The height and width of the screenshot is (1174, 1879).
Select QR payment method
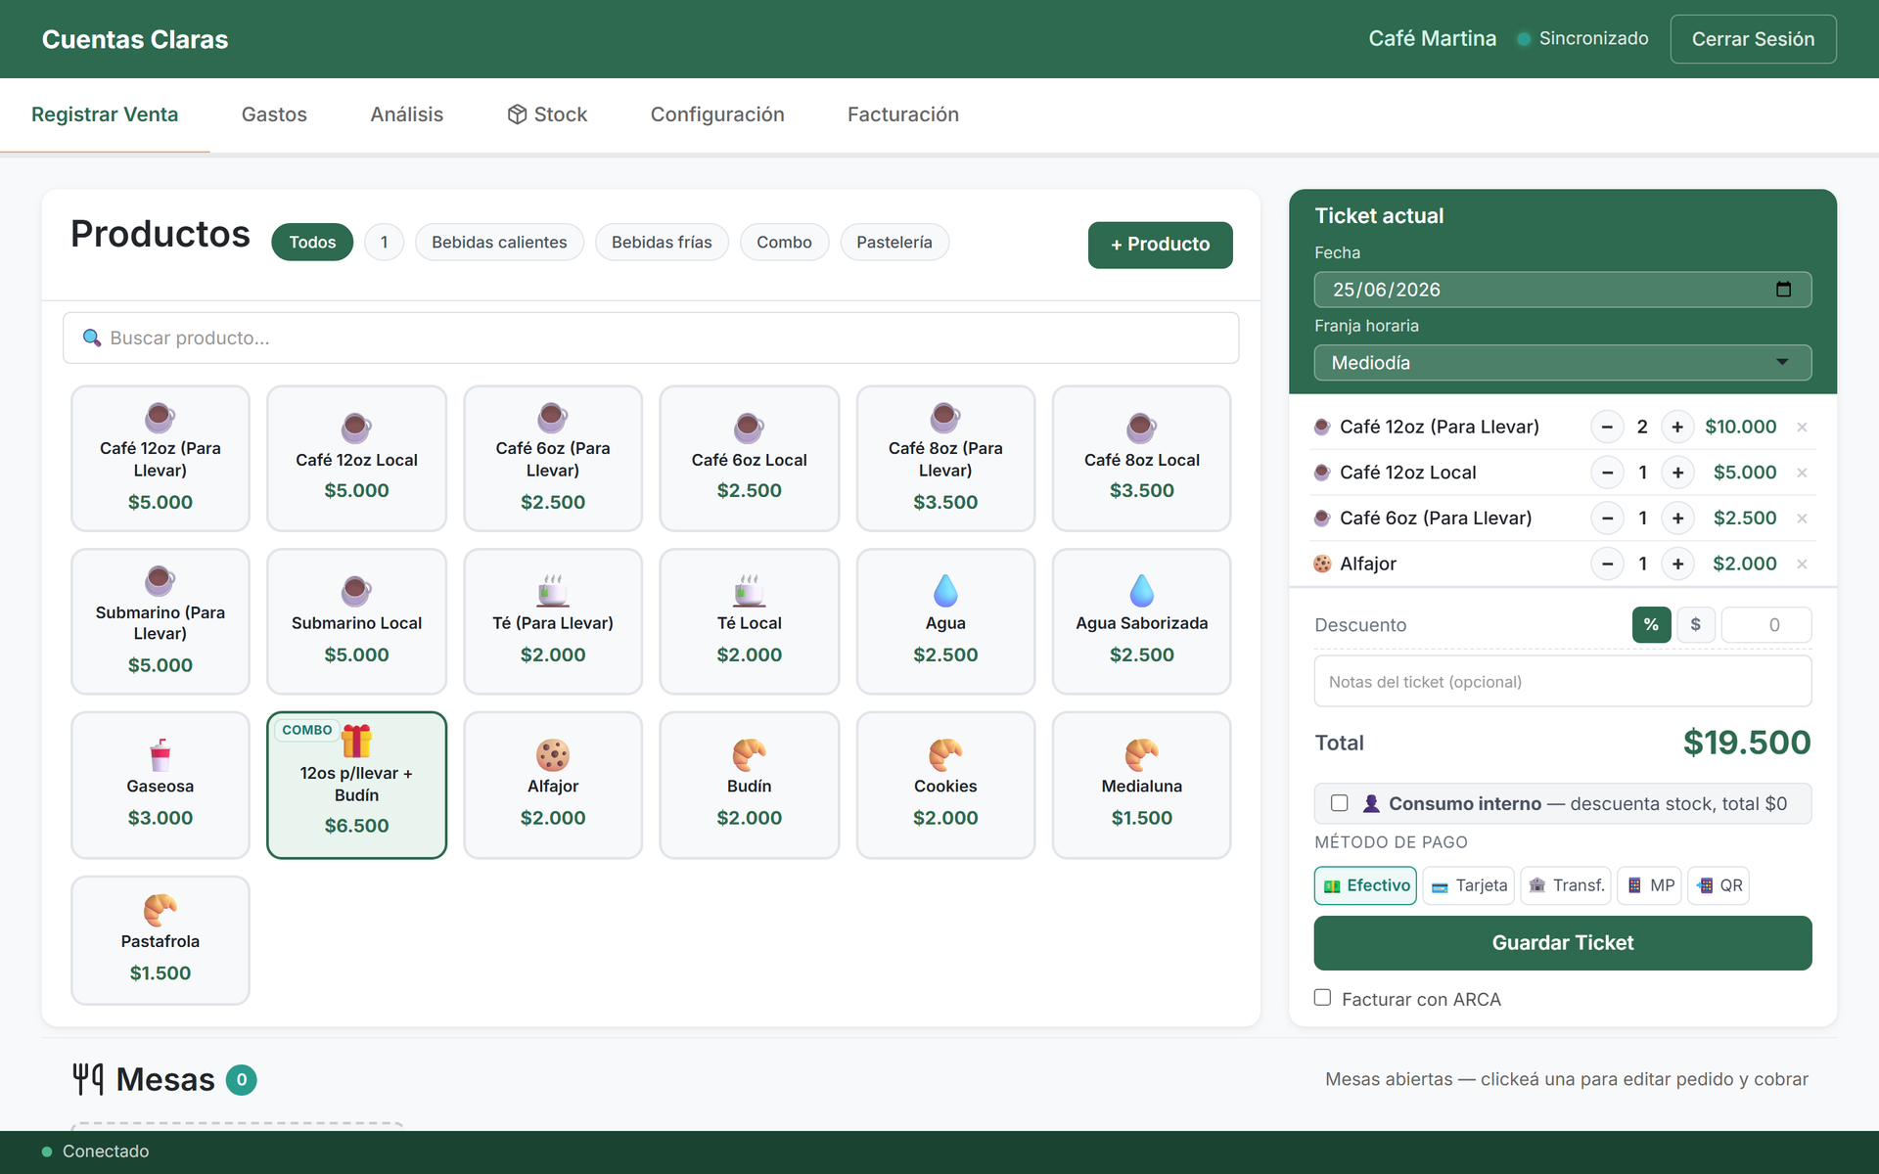[1719, 885]
